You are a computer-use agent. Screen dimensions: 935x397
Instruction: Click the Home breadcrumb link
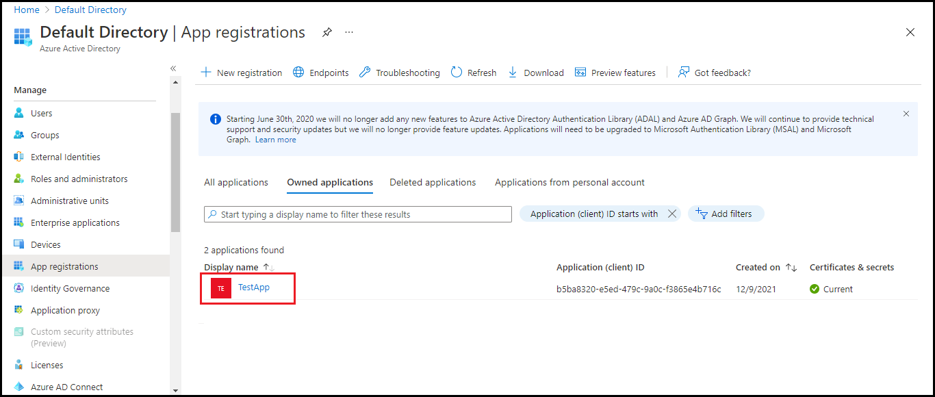(27, 10)
